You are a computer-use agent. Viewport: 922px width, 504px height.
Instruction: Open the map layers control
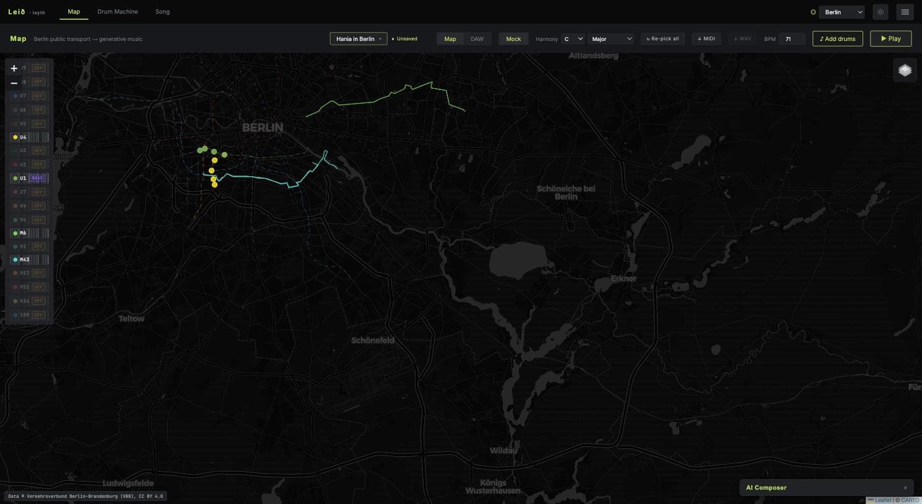pos(905,70)
